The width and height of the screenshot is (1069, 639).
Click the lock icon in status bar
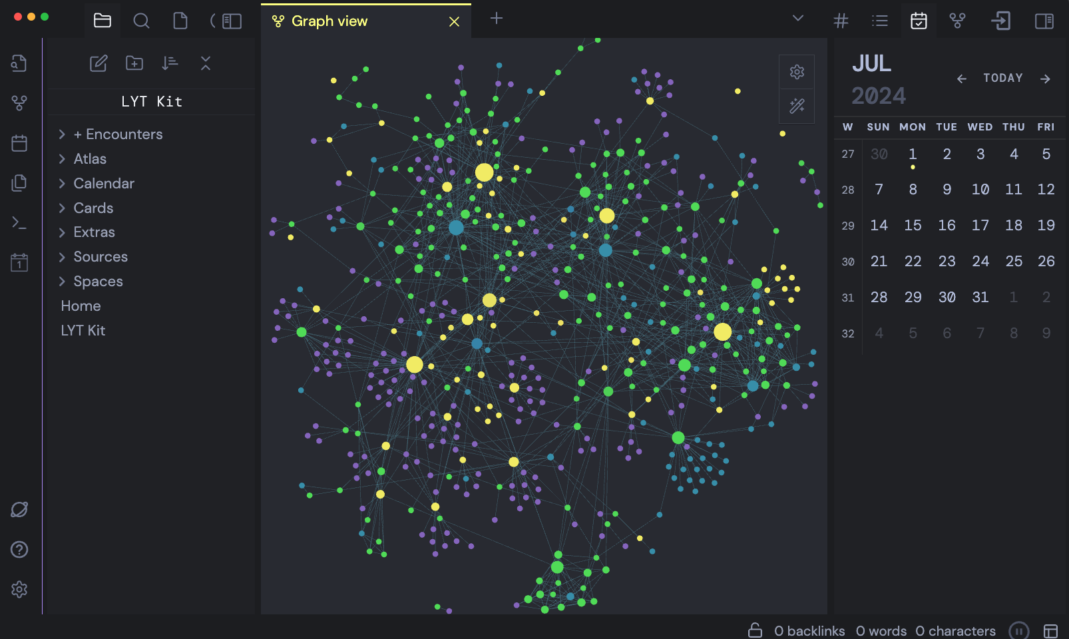point(755,630)
